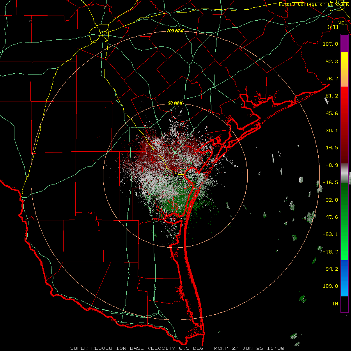The image size is (351, 351).
Task: Click the -94.2 velocity scale value
Action: [x=330, y=269]
